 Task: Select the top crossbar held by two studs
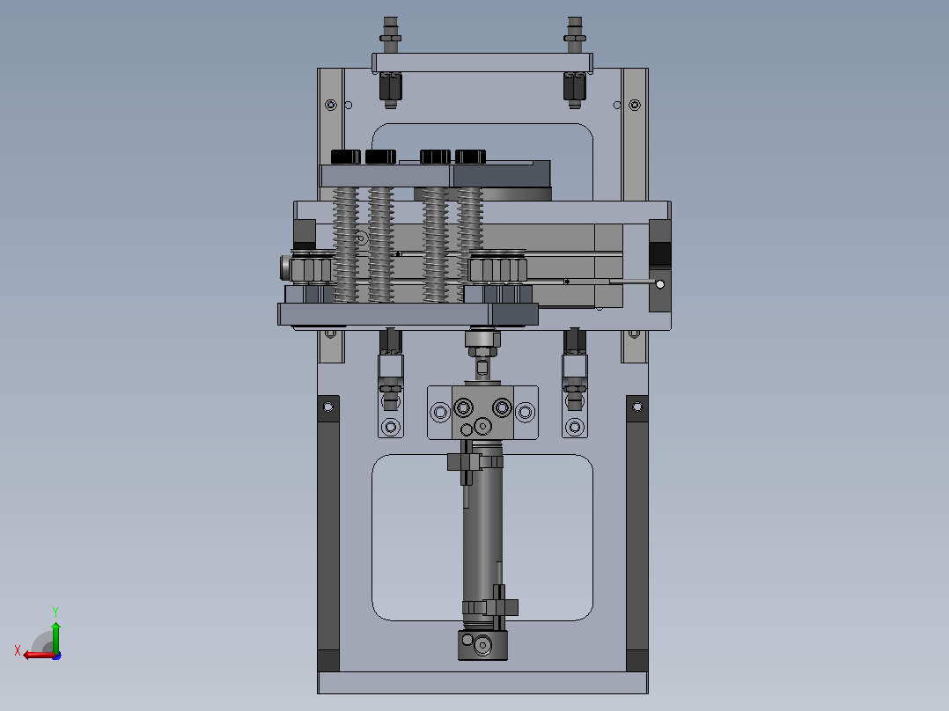point(482,62)
